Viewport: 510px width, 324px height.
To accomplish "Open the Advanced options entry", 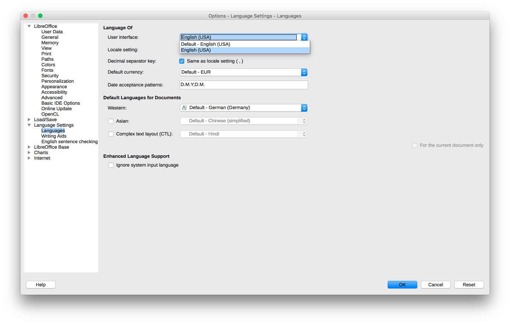I will (52, 98).
